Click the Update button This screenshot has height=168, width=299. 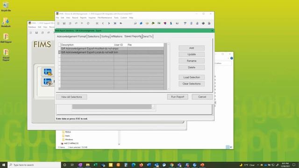pyautogui.click(x=192, y=55)
